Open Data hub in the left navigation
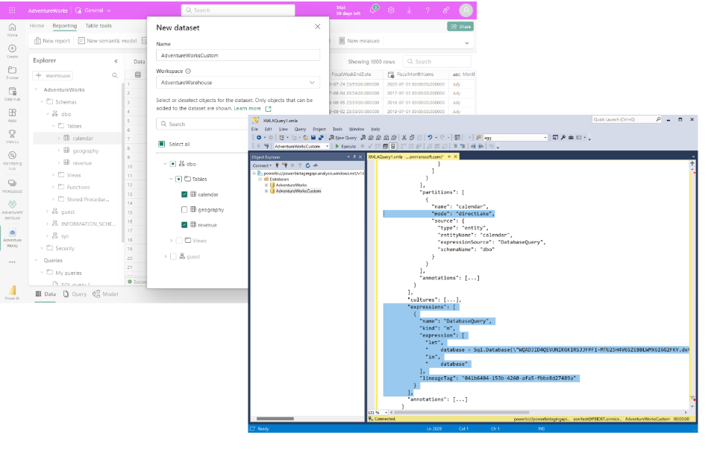This screenshot has width=723, height=450. (13, 93)
